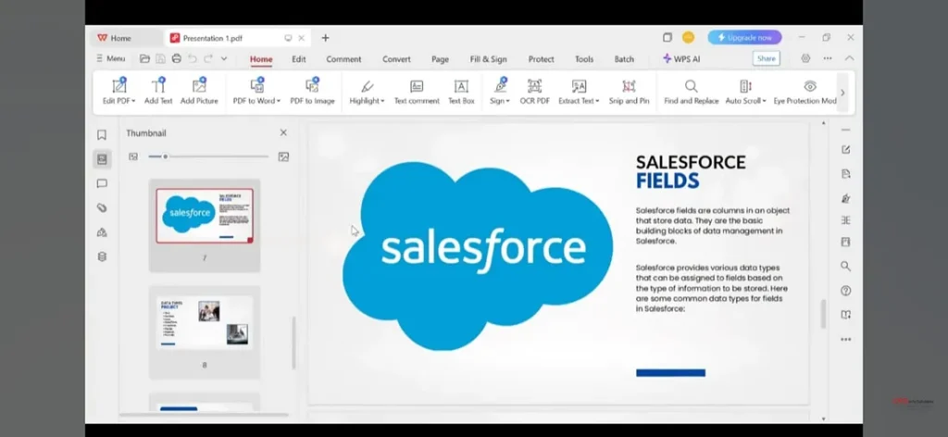Toggle the Thumbnail panel sidebar icon
Screen dimensions: 948x437
click(x=102, y=159)
